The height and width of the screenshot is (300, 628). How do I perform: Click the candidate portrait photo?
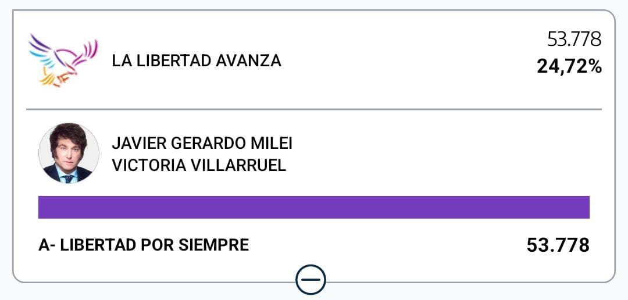[69, 153]
